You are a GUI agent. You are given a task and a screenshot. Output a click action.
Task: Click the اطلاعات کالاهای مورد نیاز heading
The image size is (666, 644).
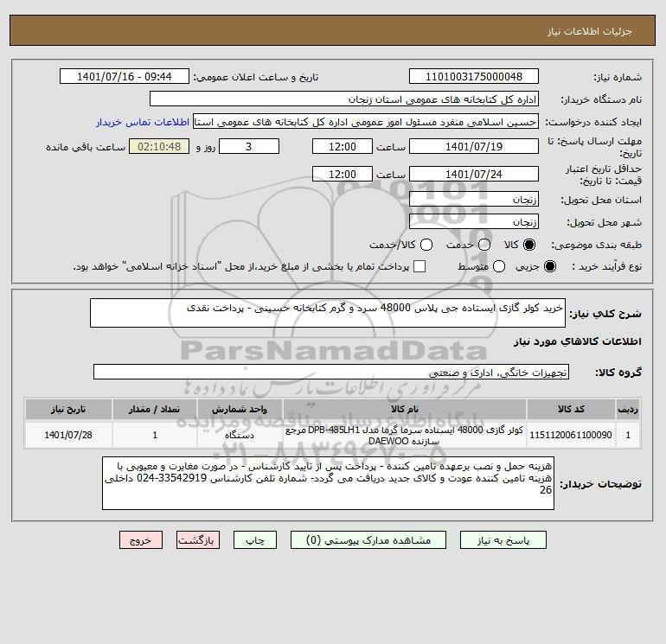(x=578, y=341)
